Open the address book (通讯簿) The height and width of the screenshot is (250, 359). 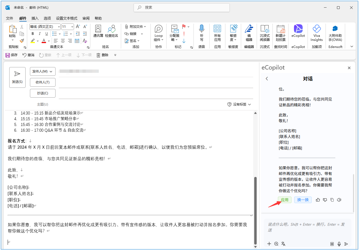(x=98, y=31)
